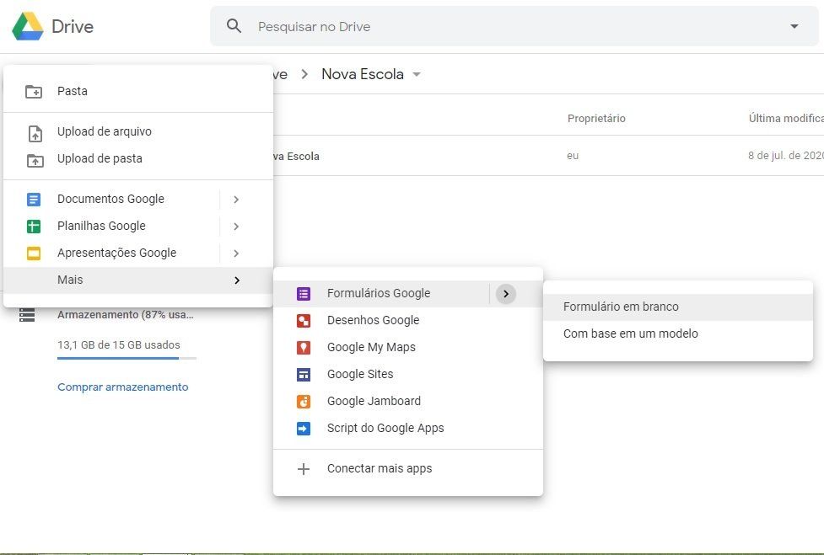Click the search magnifier icon
Screen dimensions: 824x555
click(x=234, y=26)
